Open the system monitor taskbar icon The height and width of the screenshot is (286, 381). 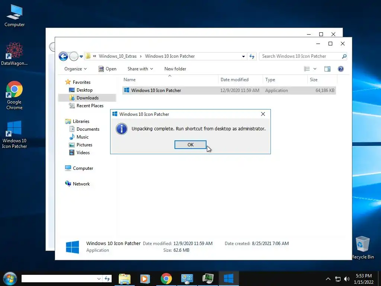(x=208, y=279)
